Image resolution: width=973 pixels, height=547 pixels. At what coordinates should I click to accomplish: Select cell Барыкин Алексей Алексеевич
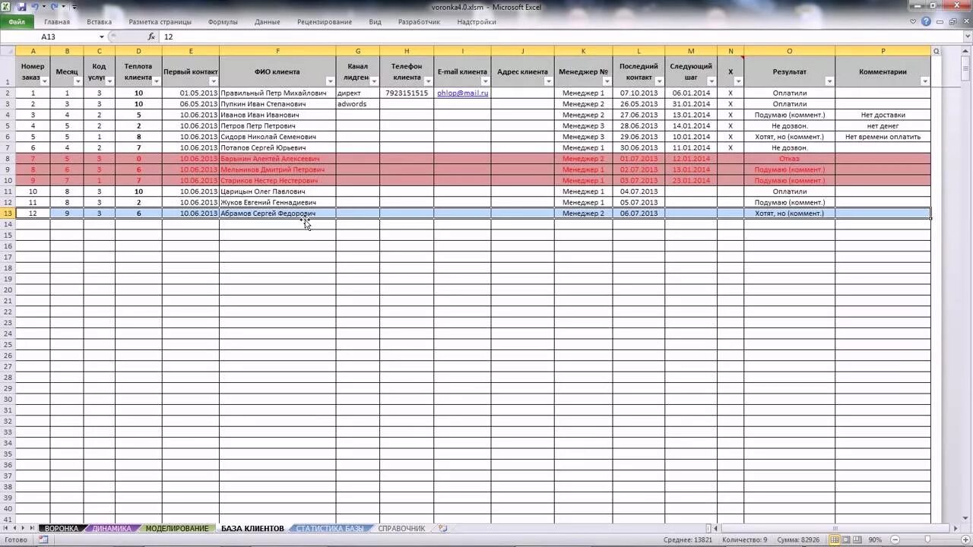point(277,159)
